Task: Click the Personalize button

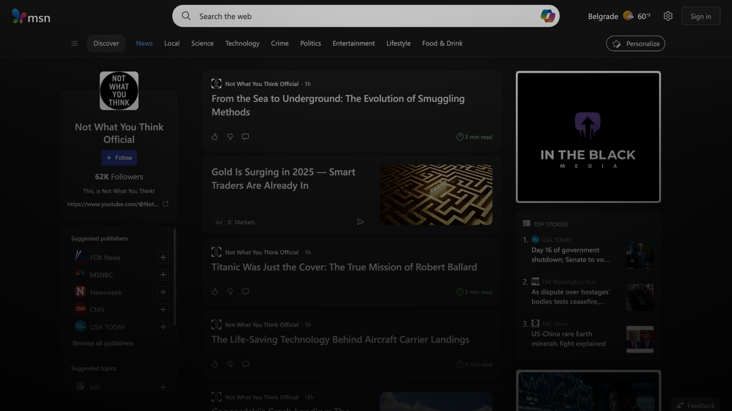Action: (x=635, y=44)
